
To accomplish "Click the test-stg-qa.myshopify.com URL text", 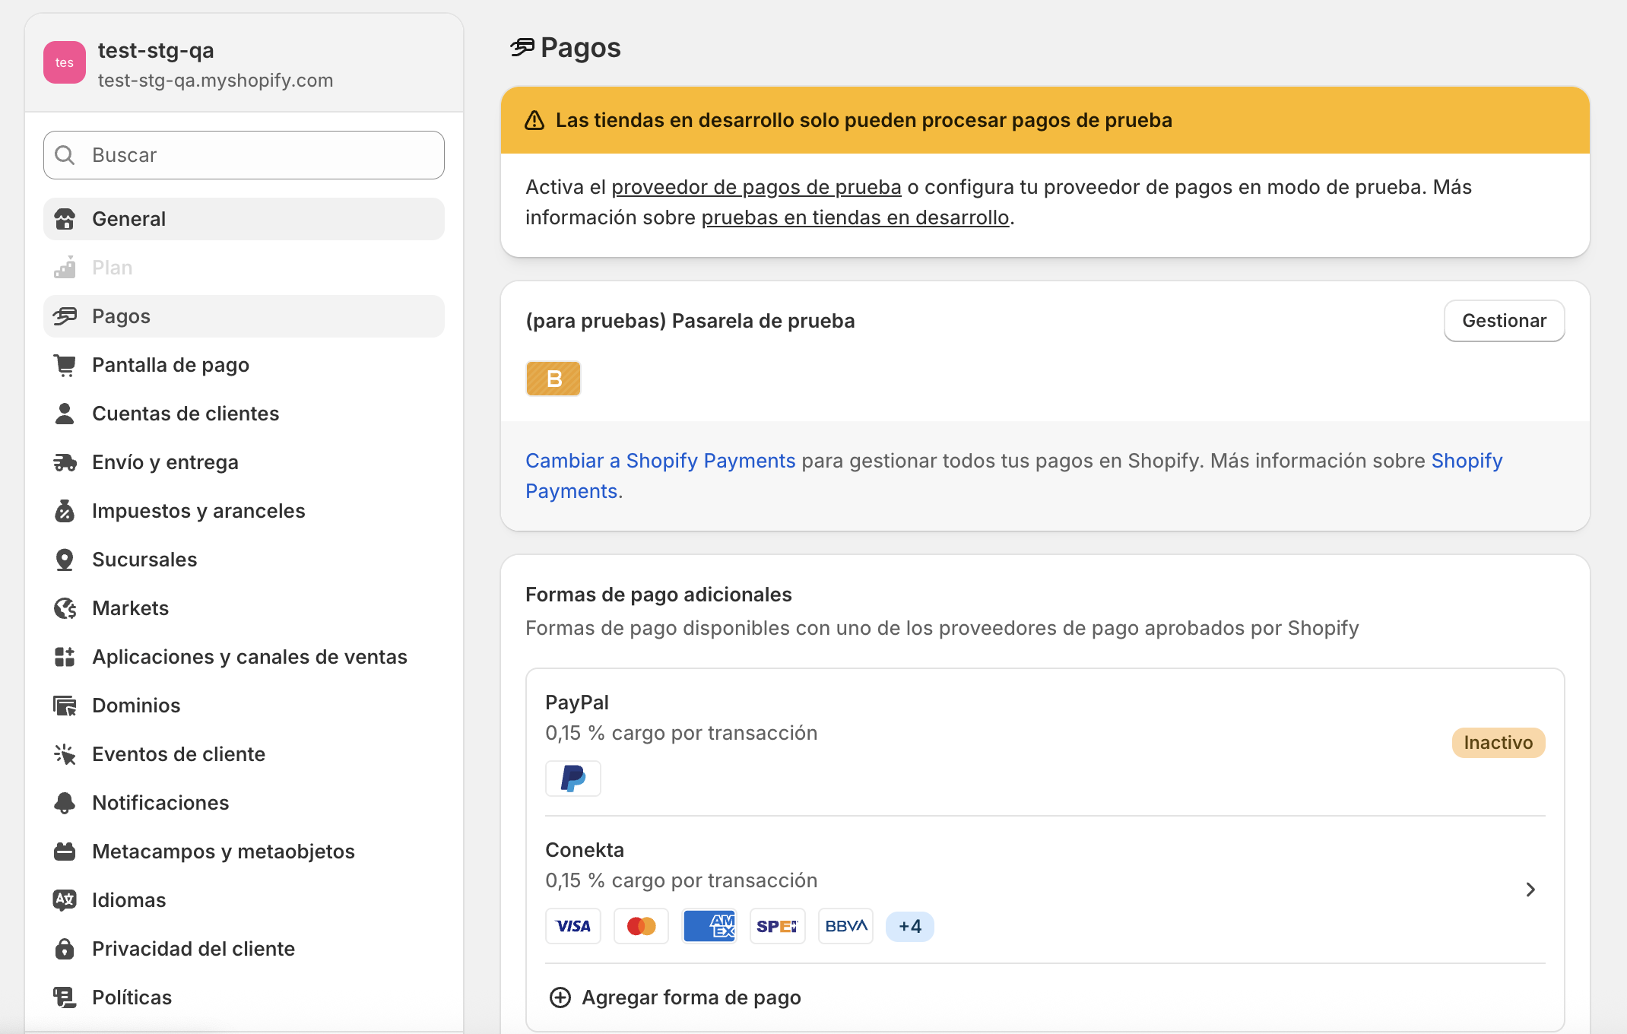I will coord(215,81).
